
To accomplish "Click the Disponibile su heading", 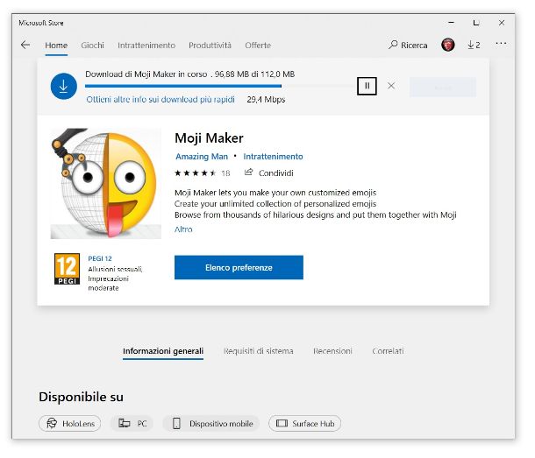I will coord(82,397).
